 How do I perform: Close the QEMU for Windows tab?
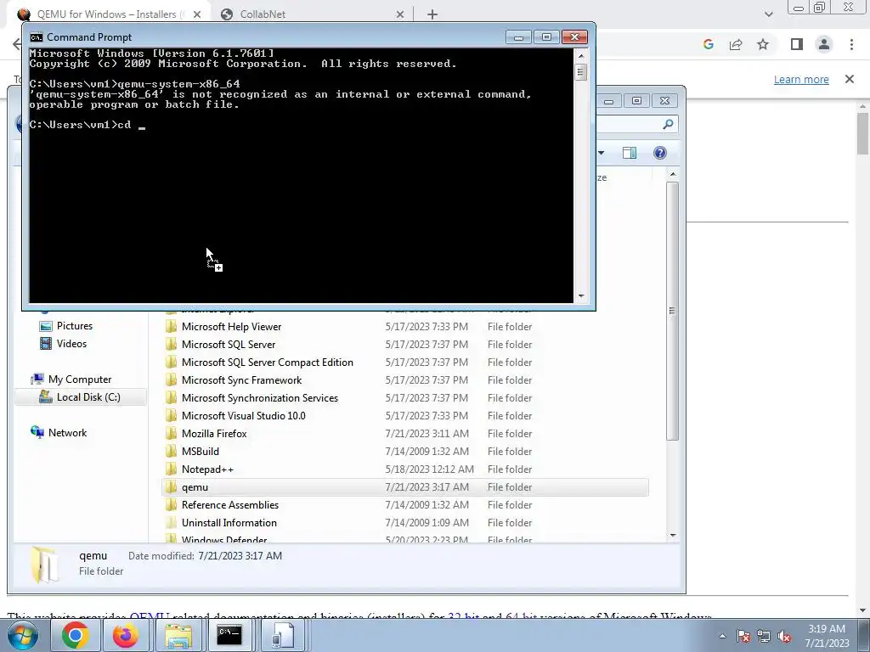pyautogui.click(x=197, y=14)
